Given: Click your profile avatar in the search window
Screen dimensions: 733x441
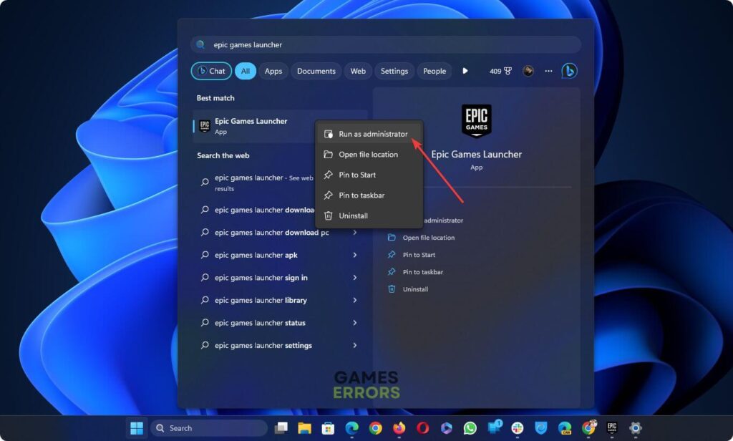Looking at the screenshot, I should pyautogui.click(x=528, y=71).
